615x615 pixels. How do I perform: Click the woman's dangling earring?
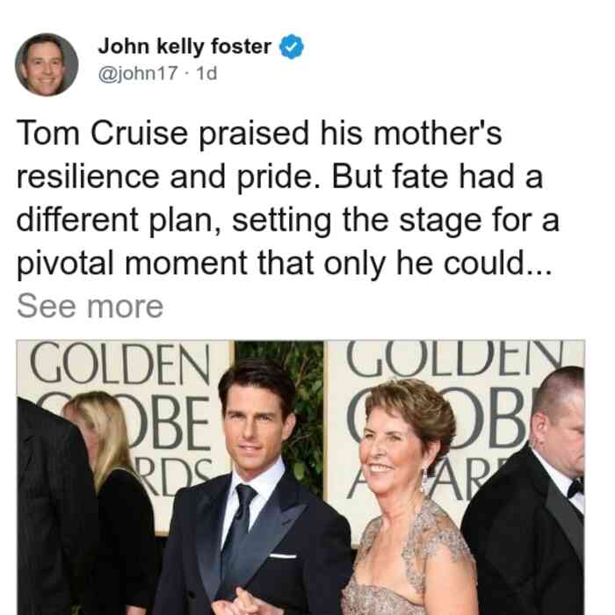click(424, 481)
